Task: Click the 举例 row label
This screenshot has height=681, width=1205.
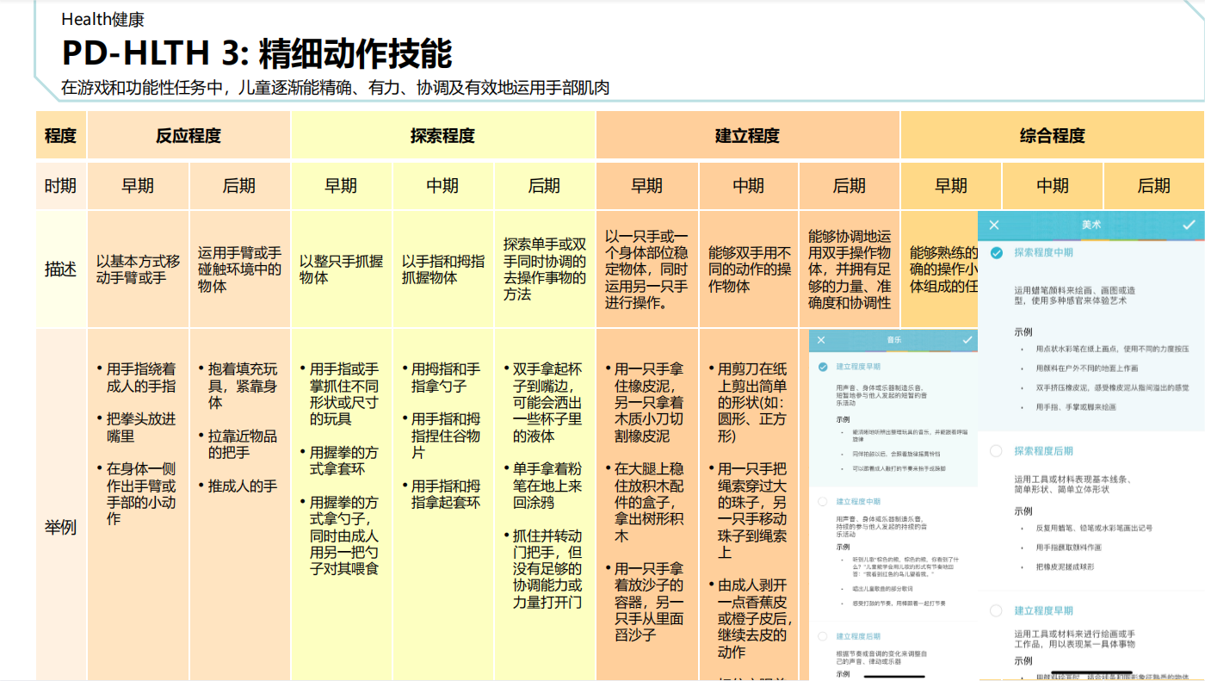Action: 61,527
